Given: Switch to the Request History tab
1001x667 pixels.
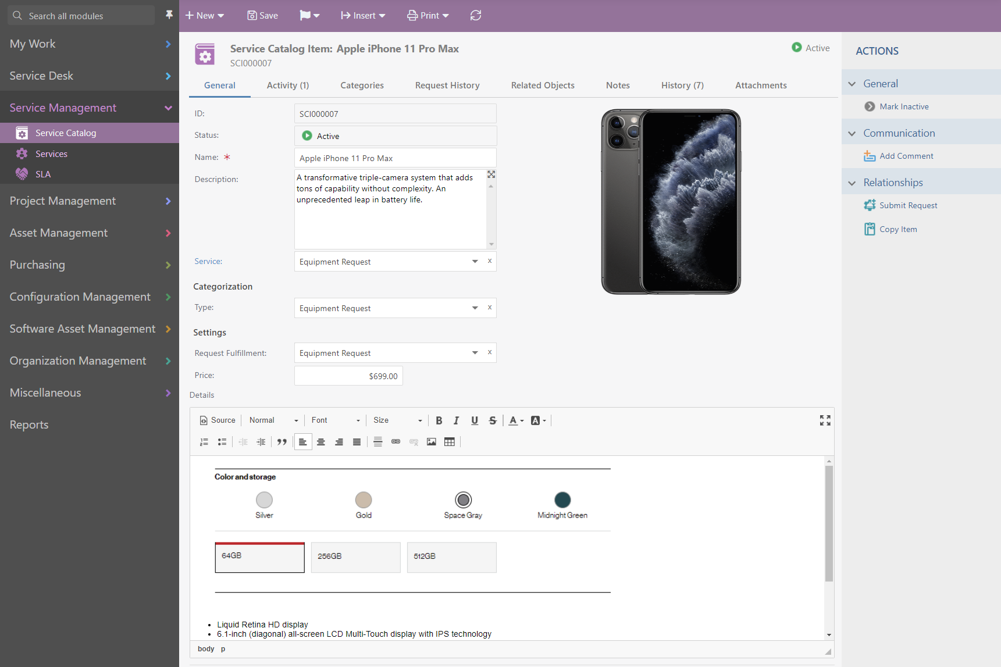Looking at the screenshot, I should coord(447,85).
